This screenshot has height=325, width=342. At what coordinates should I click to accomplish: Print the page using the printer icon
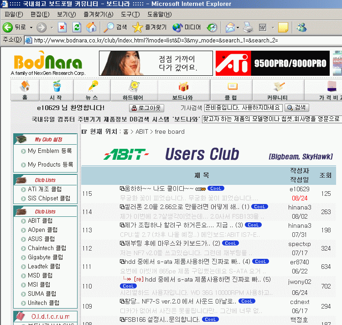[248, 27]
